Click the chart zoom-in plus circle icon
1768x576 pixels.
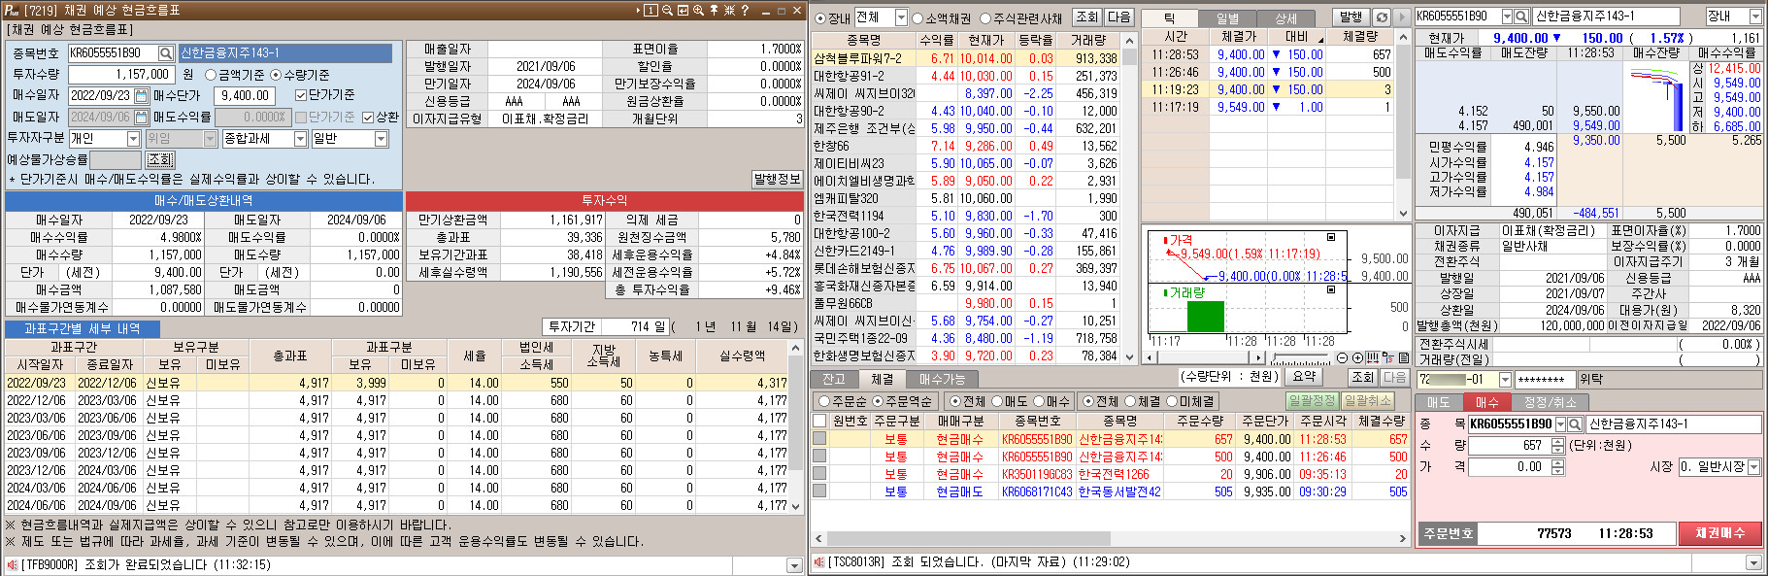point(1357,357)
